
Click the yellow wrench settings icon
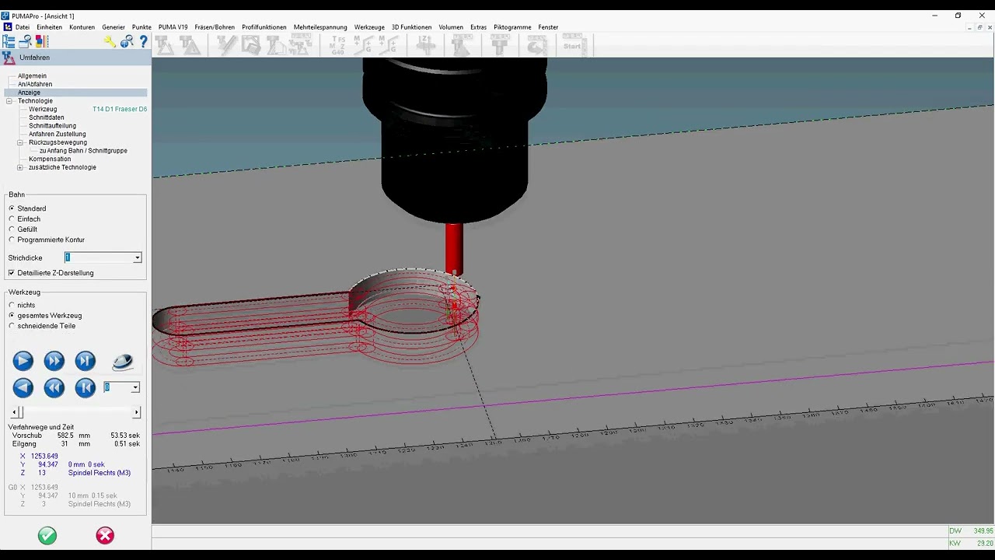coord(110,42)
